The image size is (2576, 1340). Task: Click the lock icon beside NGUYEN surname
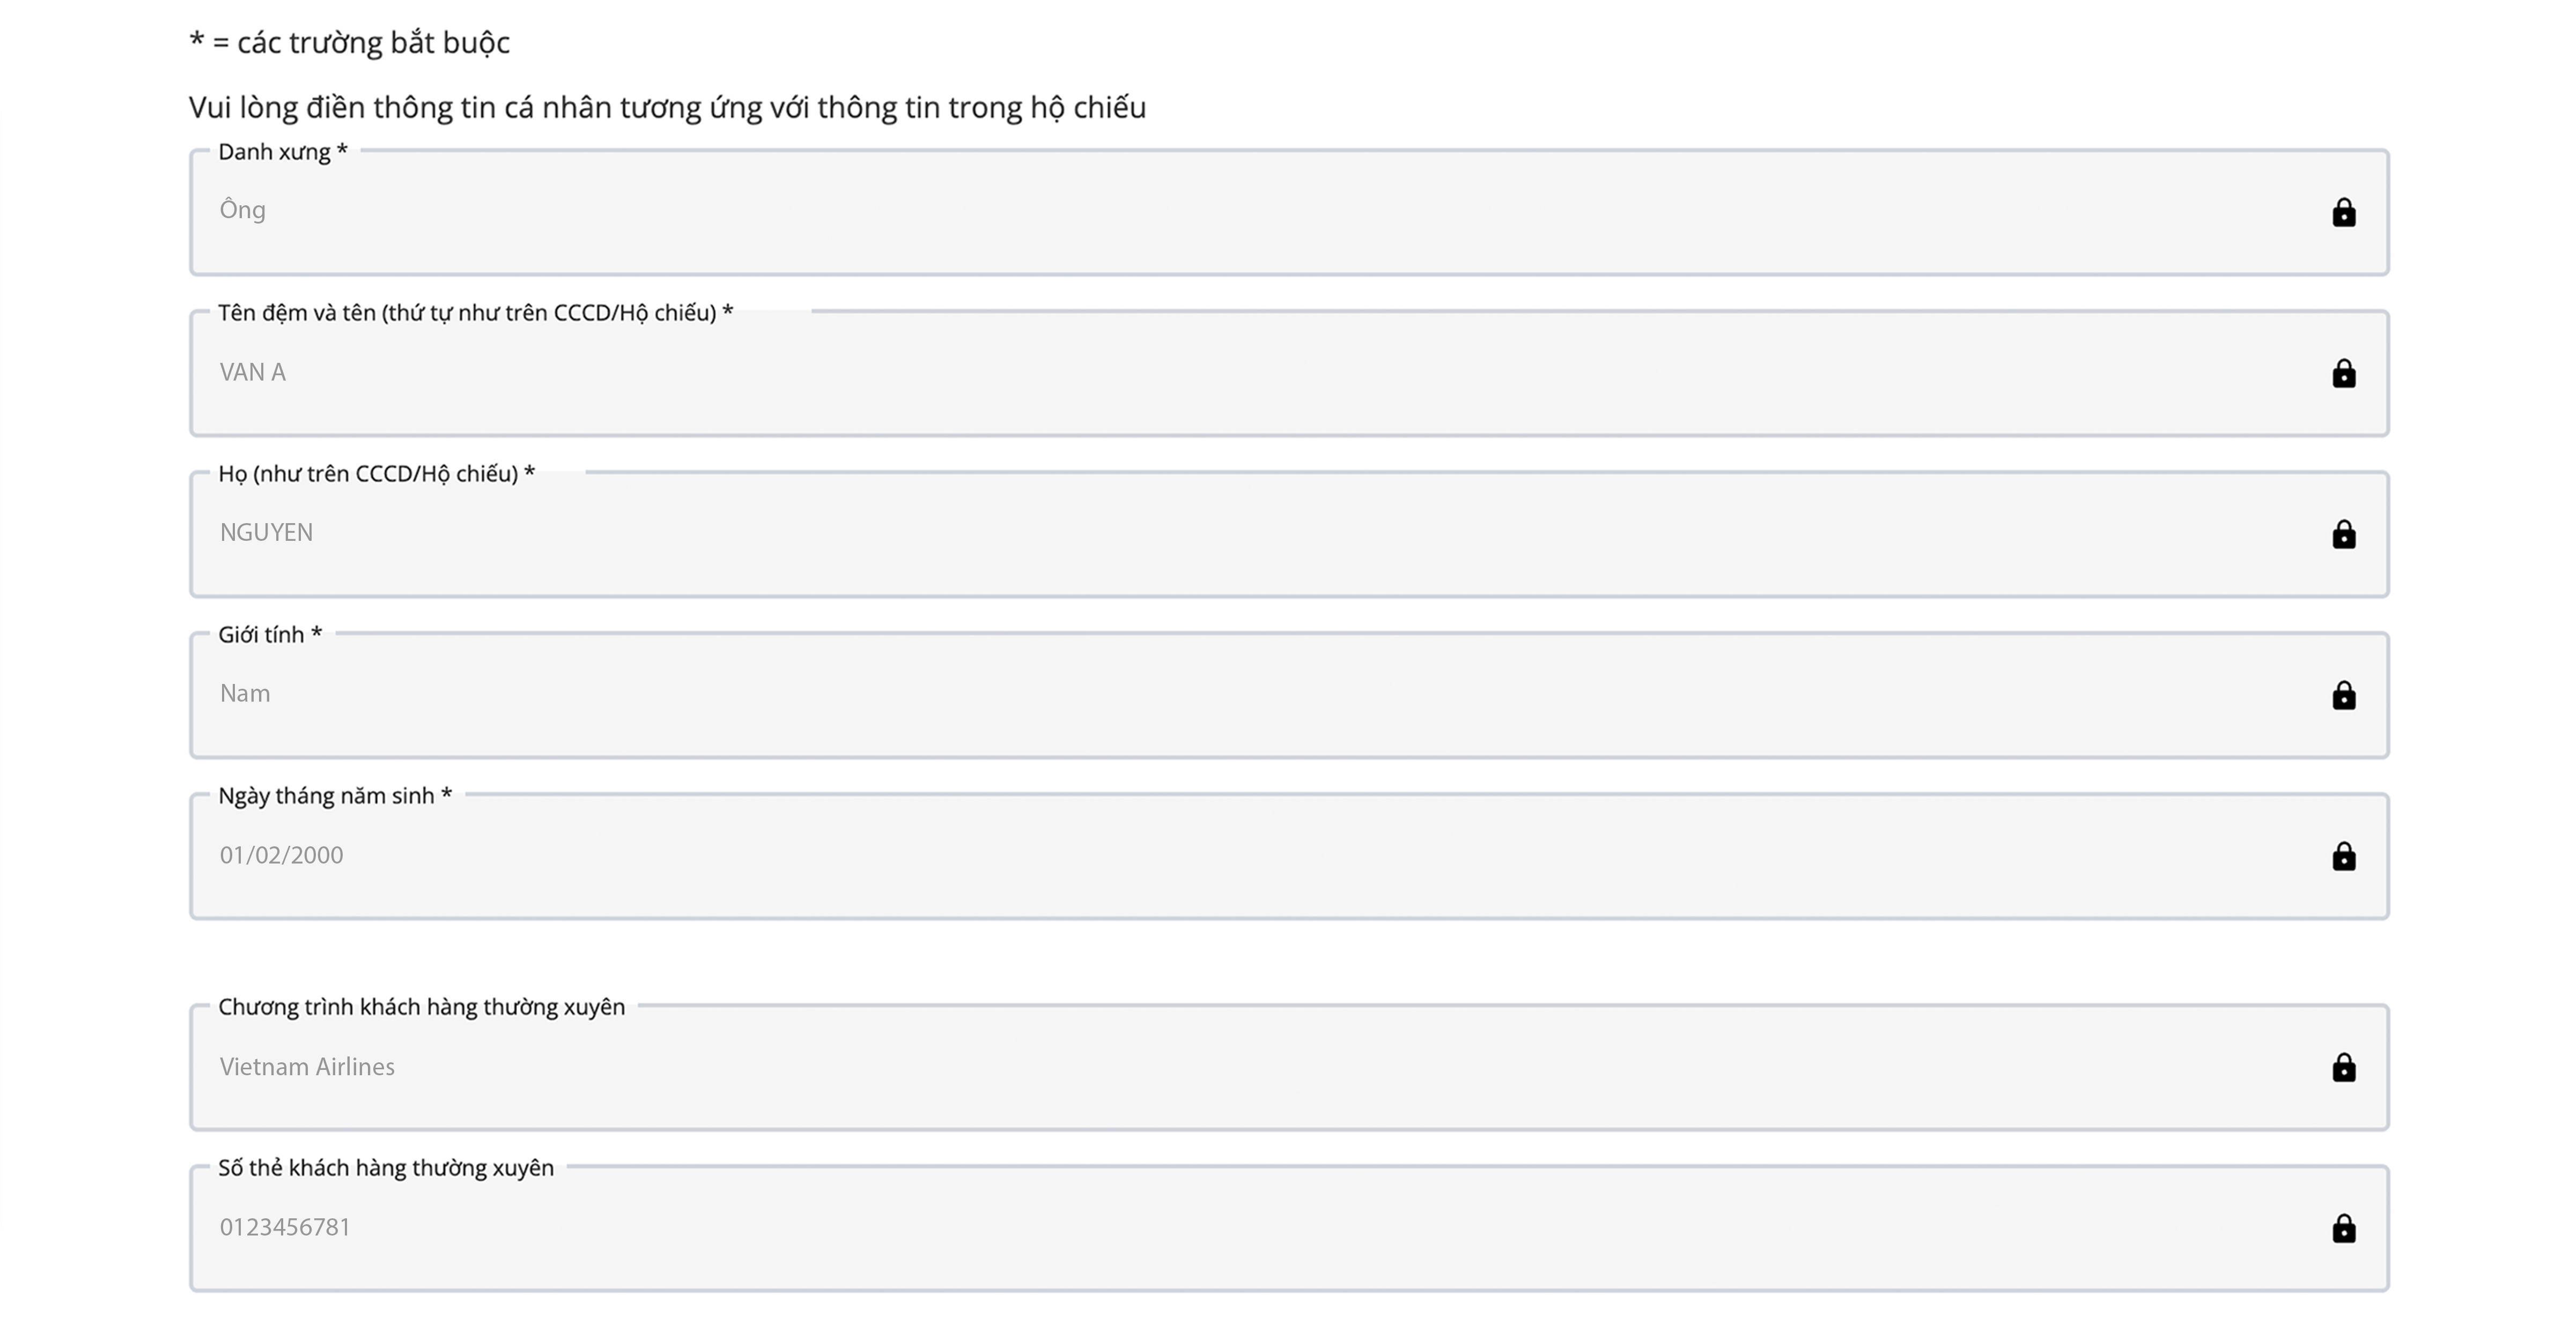(2343, 534)
